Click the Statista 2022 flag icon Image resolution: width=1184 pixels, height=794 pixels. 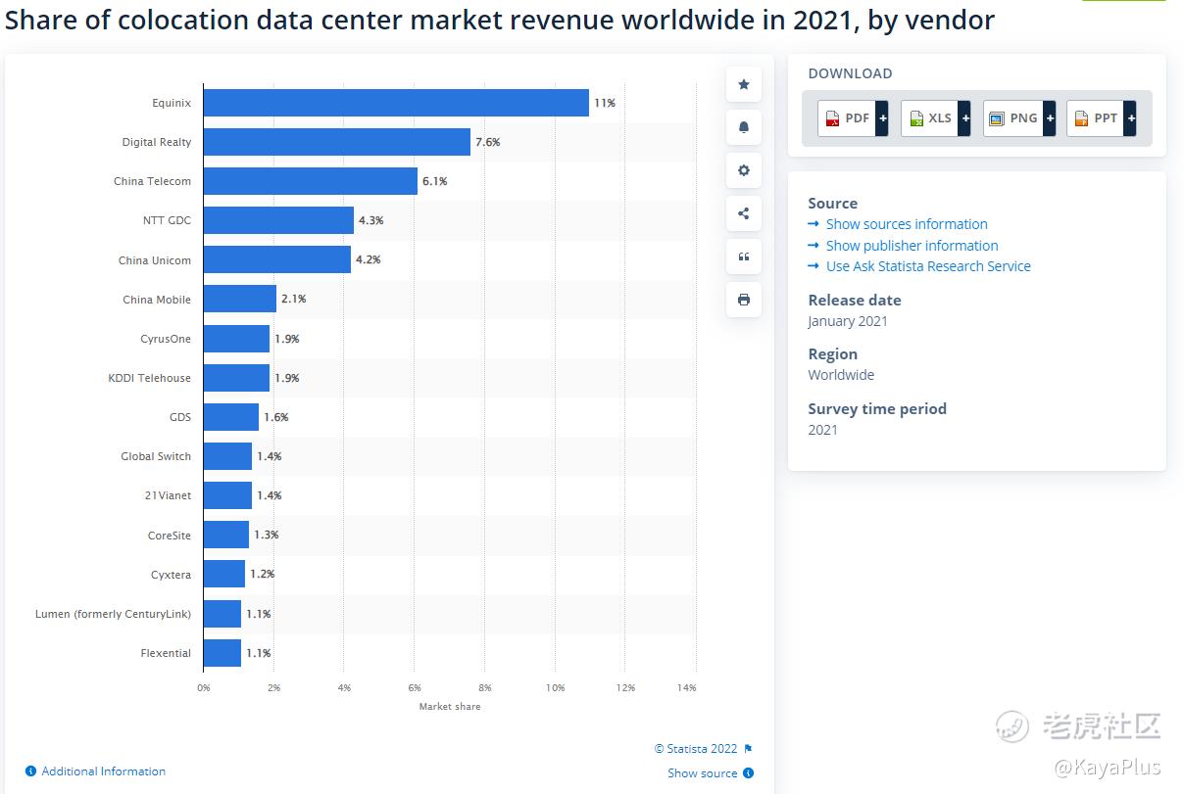(x=749, y=749)
